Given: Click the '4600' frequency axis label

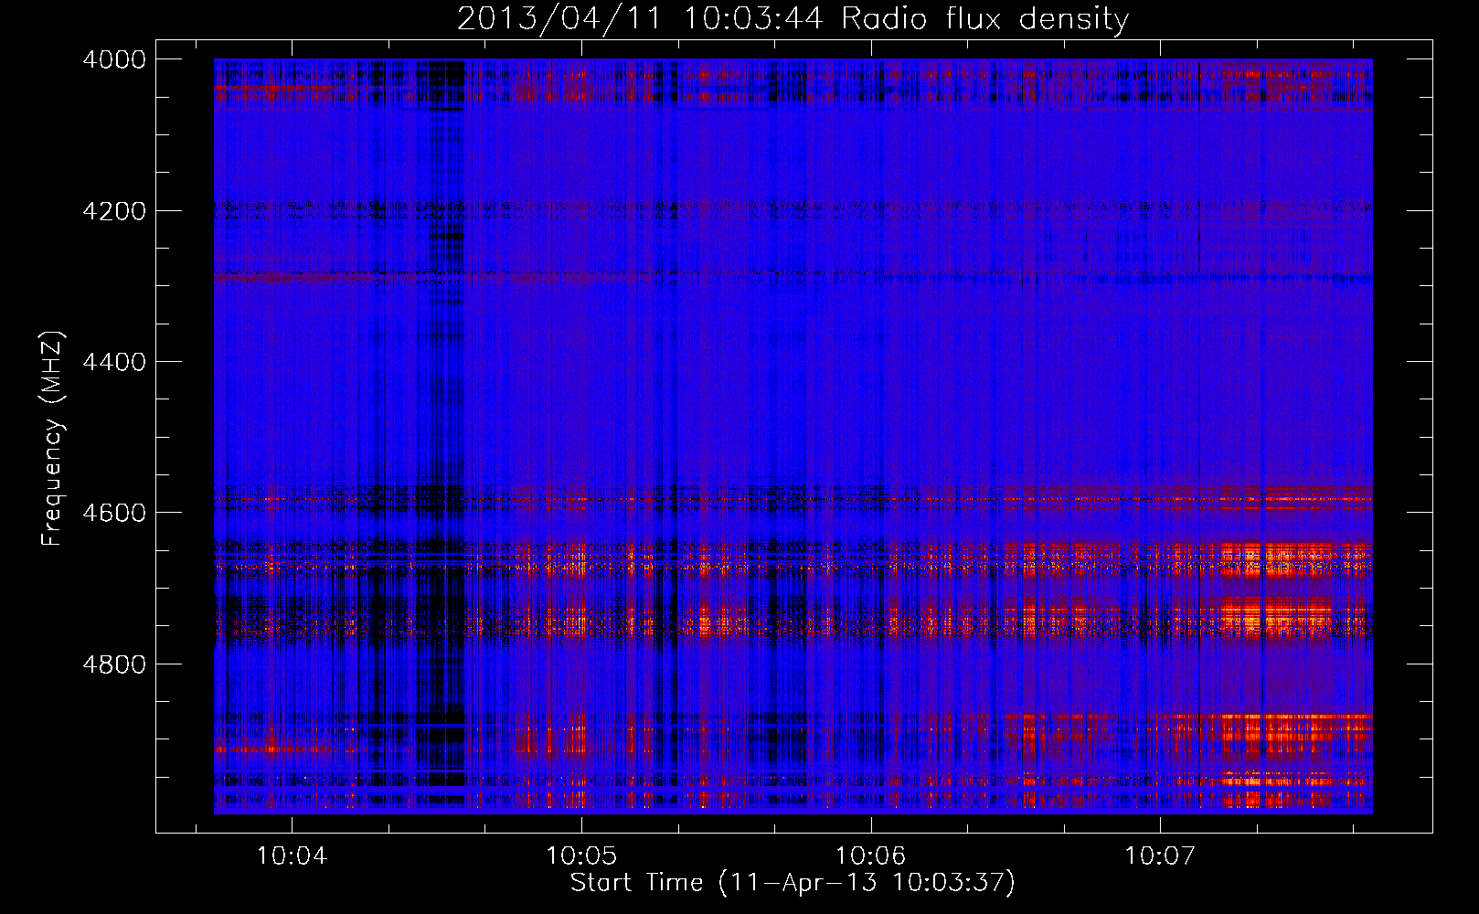Looking at the screenshot, I should pyautogui.click(x=114, y=513).
